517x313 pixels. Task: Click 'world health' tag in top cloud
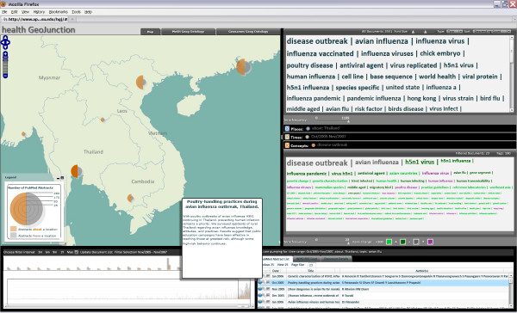tap(437, 77)
